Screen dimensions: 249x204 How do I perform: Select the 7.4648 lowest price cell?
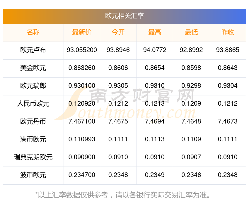pos(191,121)
